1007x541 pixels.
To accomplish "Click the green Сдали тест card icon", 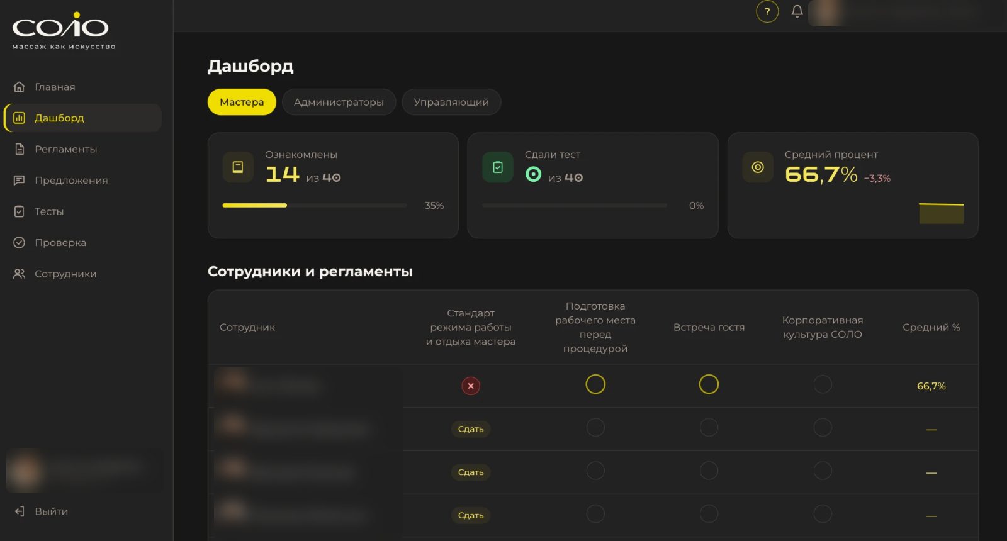I will 498,167.
